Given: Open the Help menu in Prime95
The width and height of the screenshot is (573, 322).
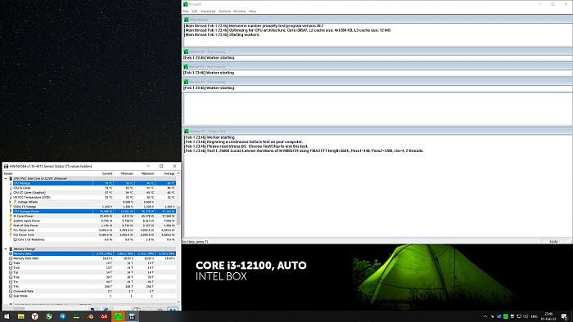Looking at the screenshot, I should [x=252, y=11].
